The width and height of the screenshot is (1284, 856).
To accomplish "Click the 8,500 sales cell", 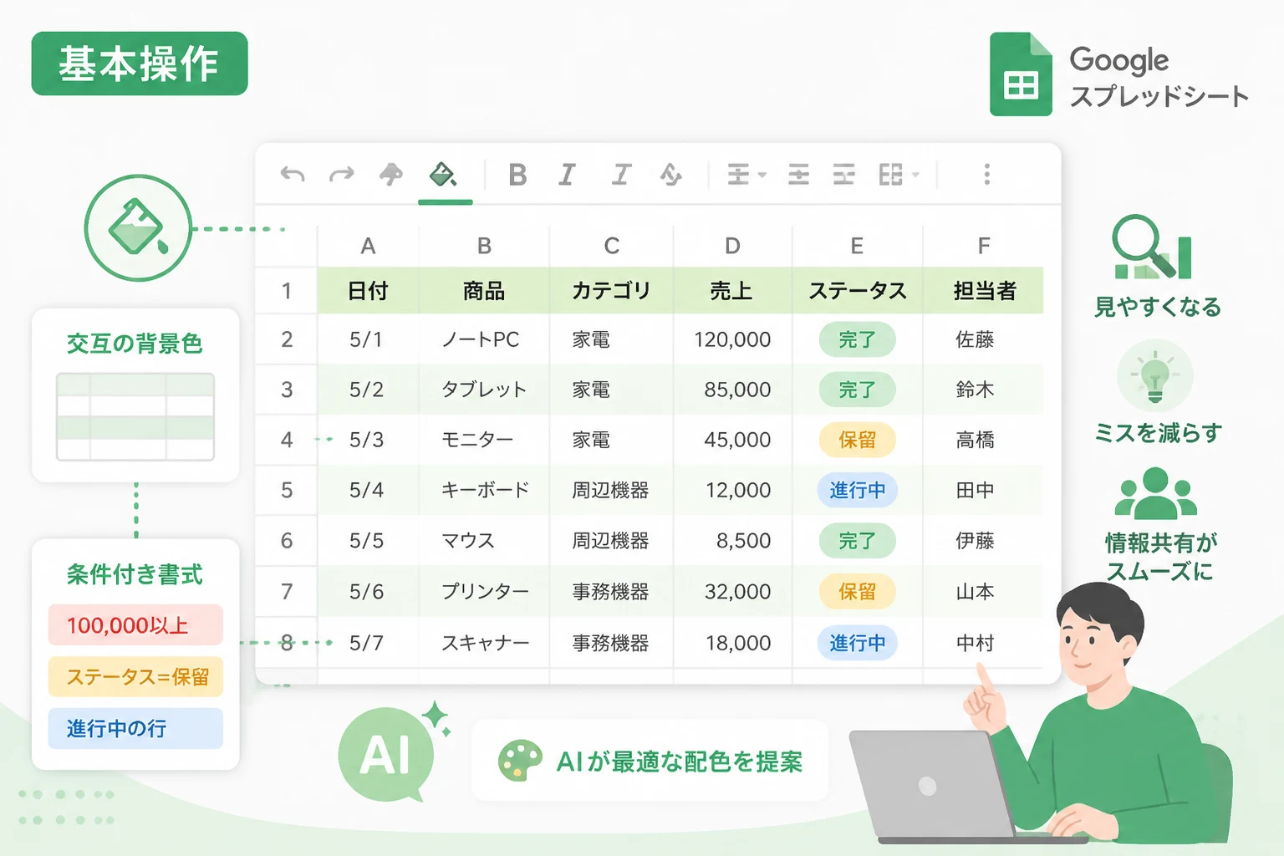I will (732, 541).
